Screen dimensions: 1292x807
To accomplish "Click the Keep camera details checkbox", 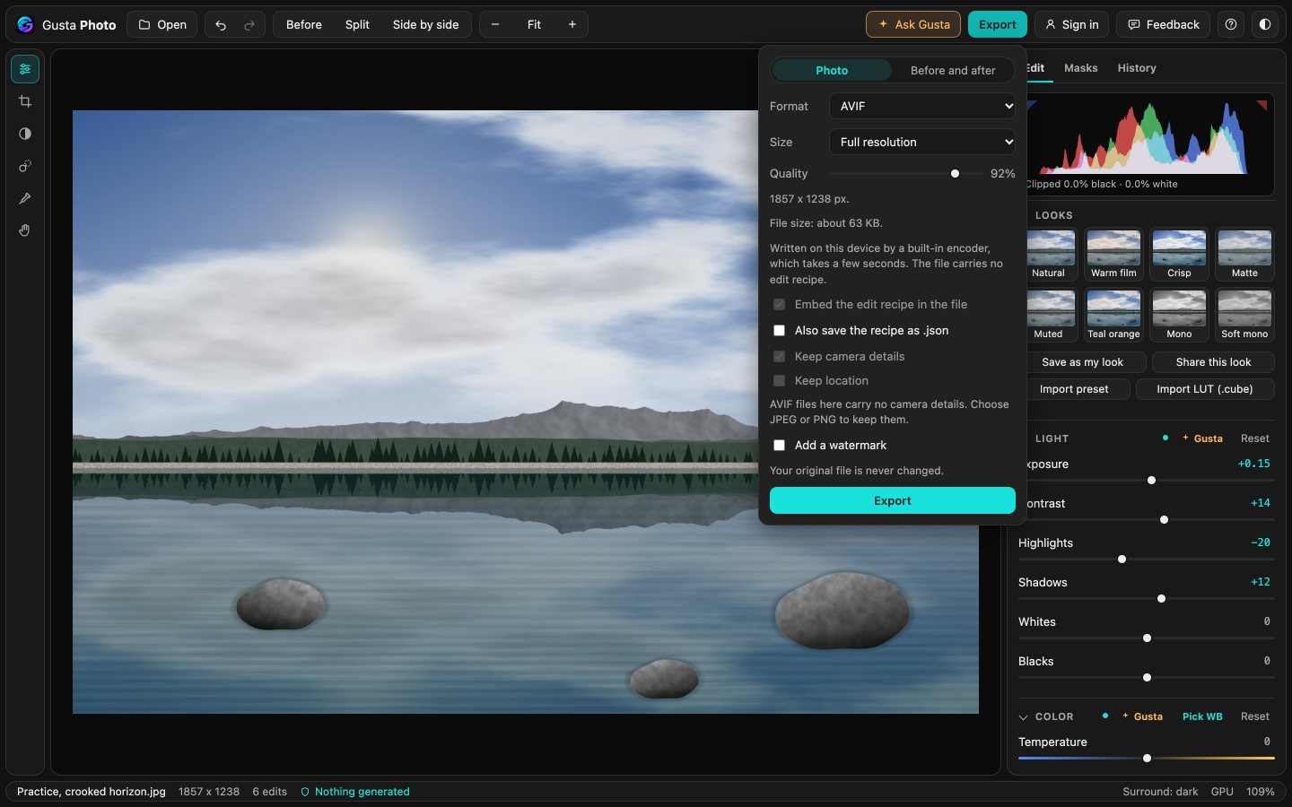I will click(779, 357).
